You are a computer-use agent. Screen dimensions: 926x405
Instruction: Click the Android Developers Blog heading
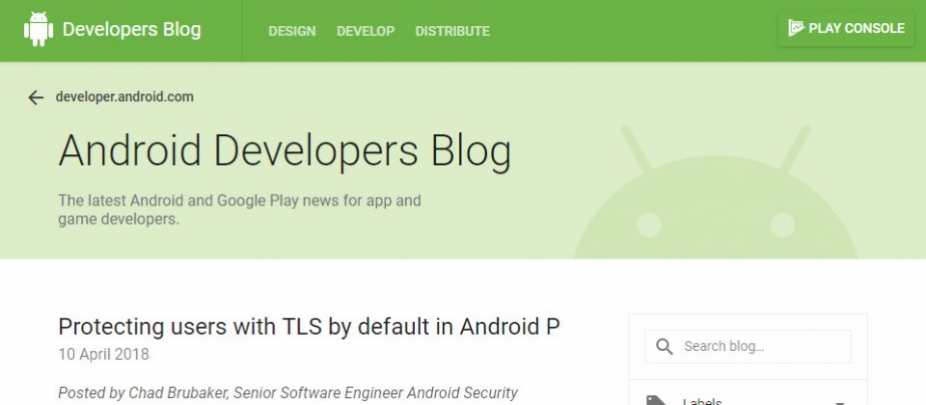point(285,151)
